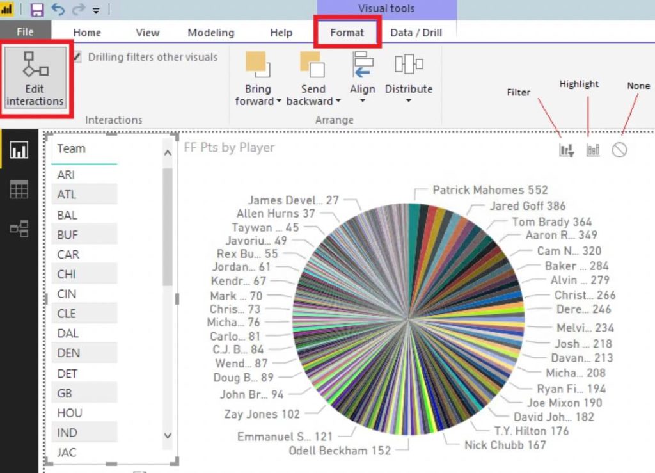Set pie chart interaction to Filter icon

pos(567,150)
